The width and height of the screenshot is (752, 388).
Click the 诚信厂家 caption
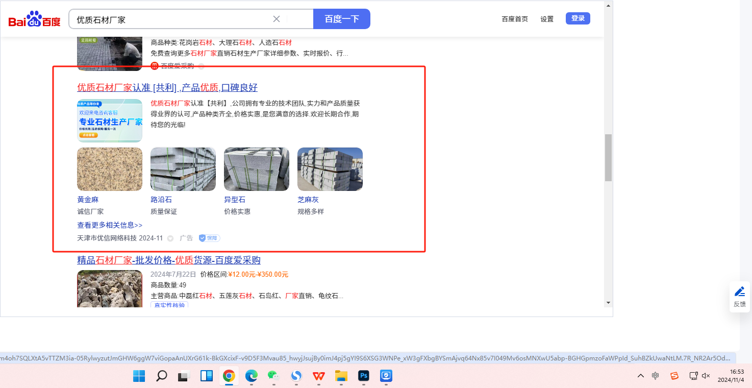pyautogui.click(x=90, y=211)
